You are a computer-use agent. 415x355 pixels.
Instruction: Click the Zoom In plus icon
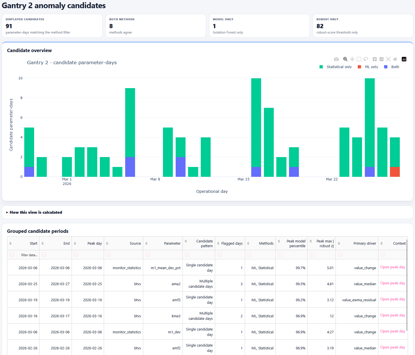(x=375, y=59)
